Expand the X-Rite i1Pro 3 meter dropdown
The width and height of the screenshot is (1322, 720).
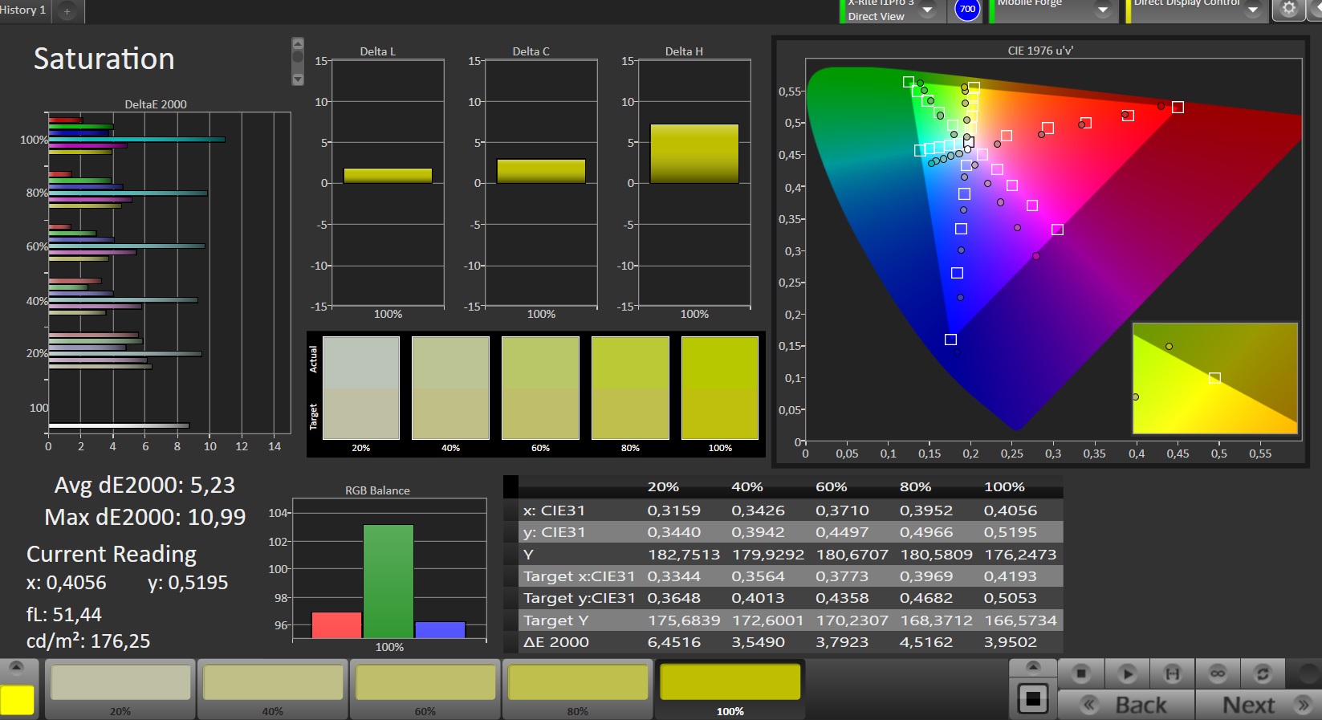click(927, 10)
